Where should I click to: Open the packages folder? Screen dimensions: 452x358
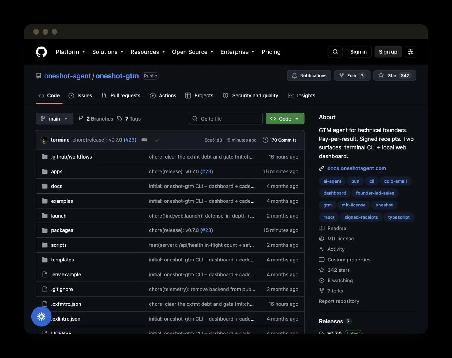pyautogui.click(x=62, y=230)
